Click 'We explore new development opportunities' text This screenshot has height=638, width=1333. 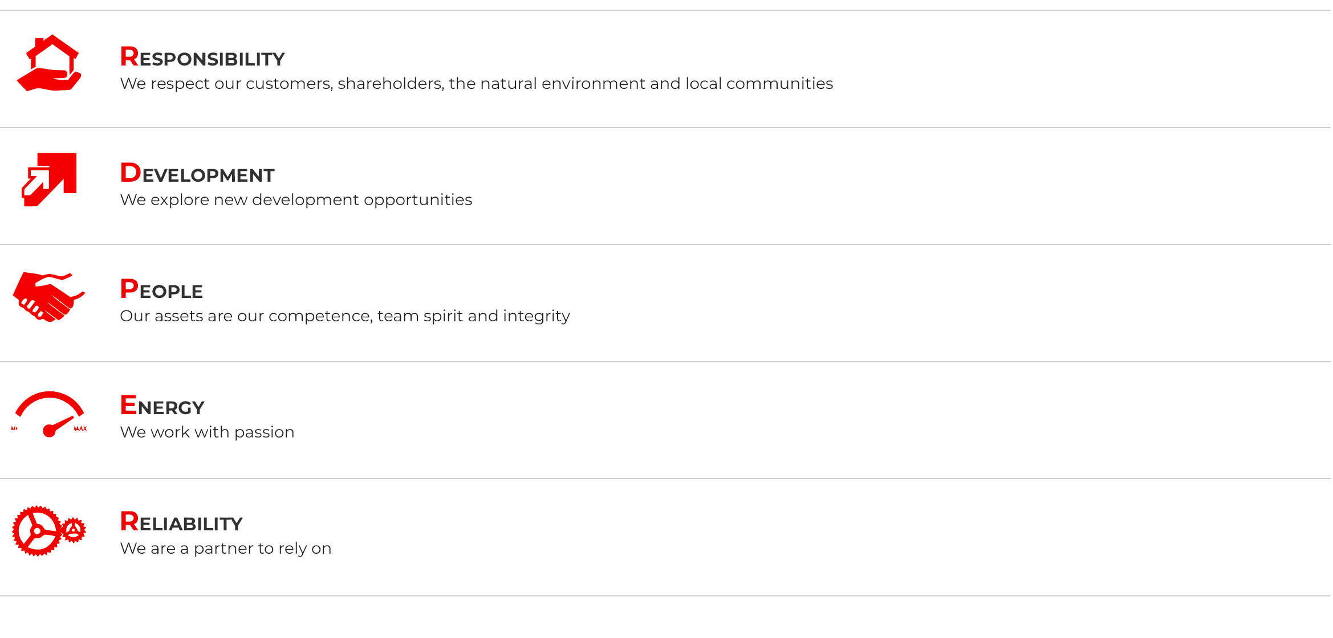point(296,200)
